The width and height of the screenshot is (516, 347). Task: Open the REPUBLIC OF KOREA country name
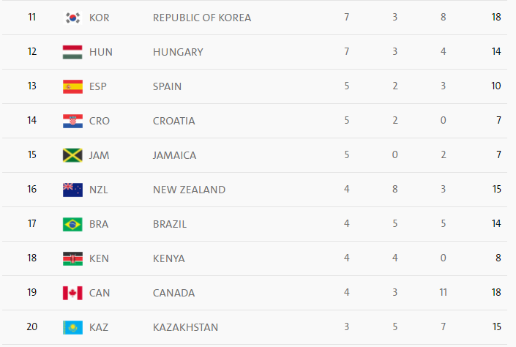tap(202, 18)
